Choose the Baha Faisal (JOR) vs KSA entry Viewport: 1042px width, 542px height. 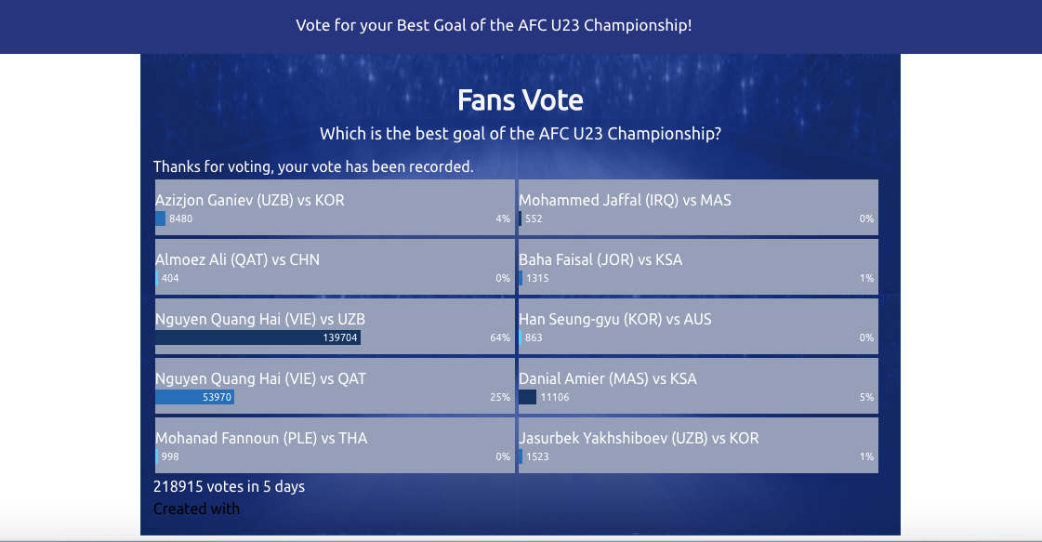pos(698,267)
